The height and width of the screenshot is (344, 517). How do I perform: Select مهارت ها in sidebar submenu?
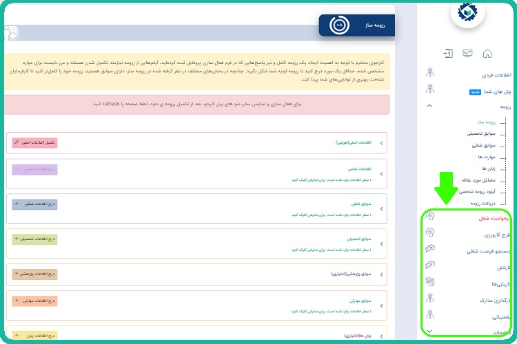[x=487, y=157]
